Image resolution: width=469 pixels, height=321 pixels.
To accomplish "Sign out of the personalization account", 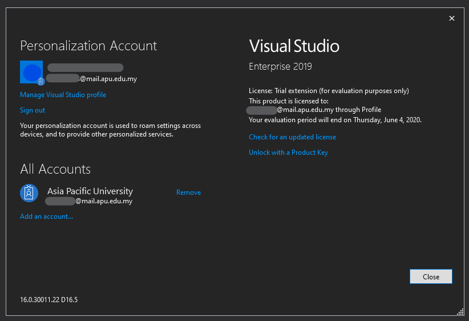I will point(33,110).
